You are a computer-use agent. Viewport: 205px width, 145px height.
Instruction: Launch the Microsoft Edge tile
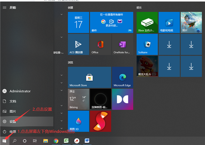122,77
